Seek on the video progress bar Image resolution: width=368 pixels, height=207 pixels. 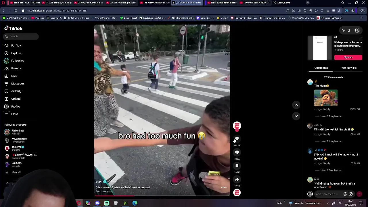click(x=162, y=196)
